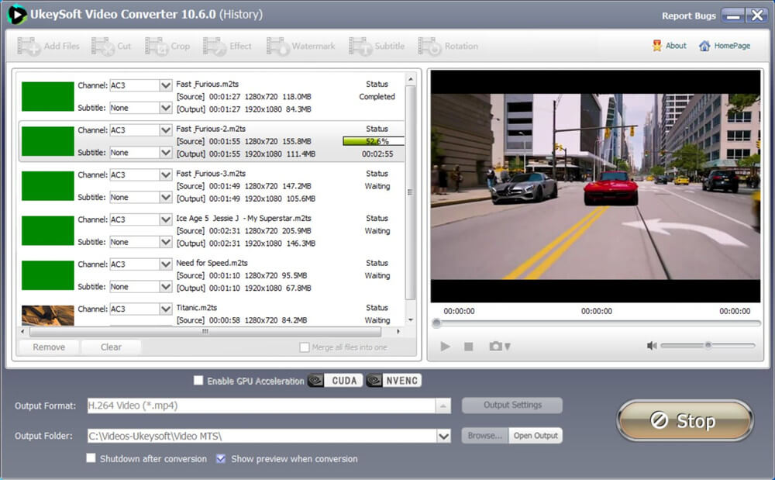Click the file list horizontal scrollbar
This screenshot has height=480, width=775.
click(x=205, y=332)
